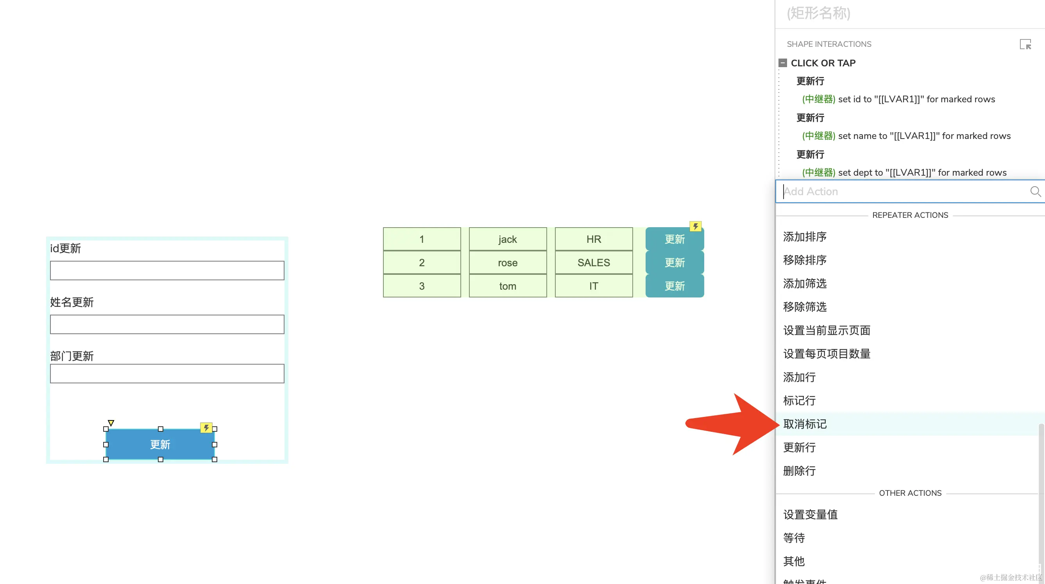Click the set dept action line
Viewport: 1045px width, 584px height.
coord(904,173)
